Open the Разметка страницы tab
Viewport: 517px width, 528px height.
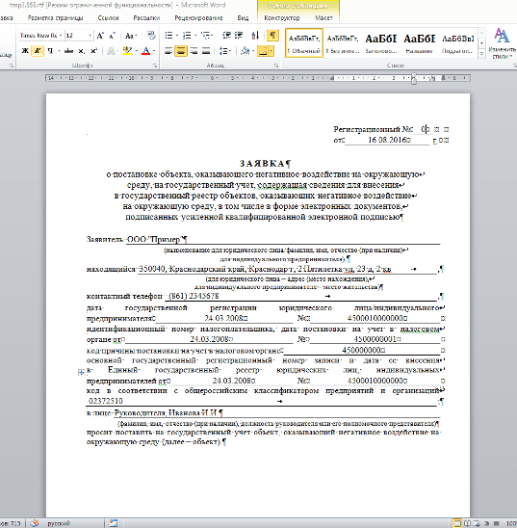(55, 18)
